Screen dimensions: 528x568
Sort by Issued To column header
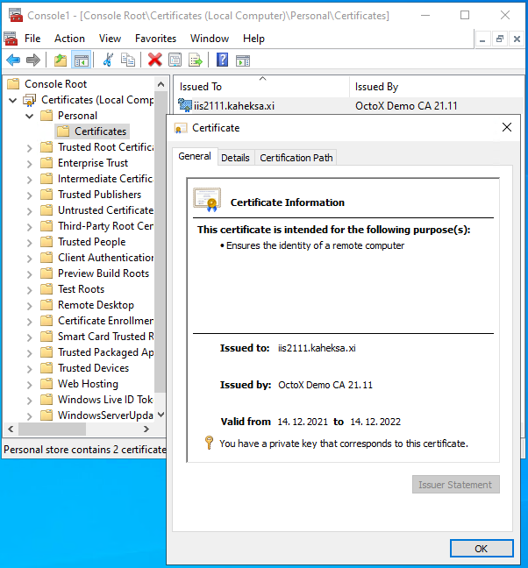[261, 87]
